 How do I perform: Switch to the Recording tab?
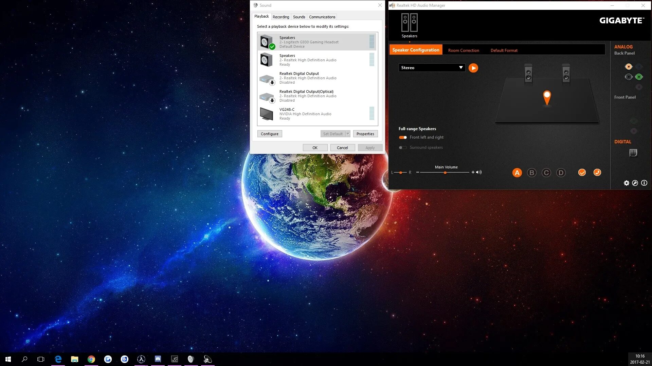coord(281,17)
